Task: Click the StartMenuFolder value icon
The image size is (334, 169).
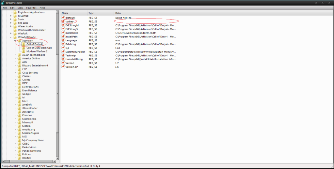Action: click(x=63, y=52)
